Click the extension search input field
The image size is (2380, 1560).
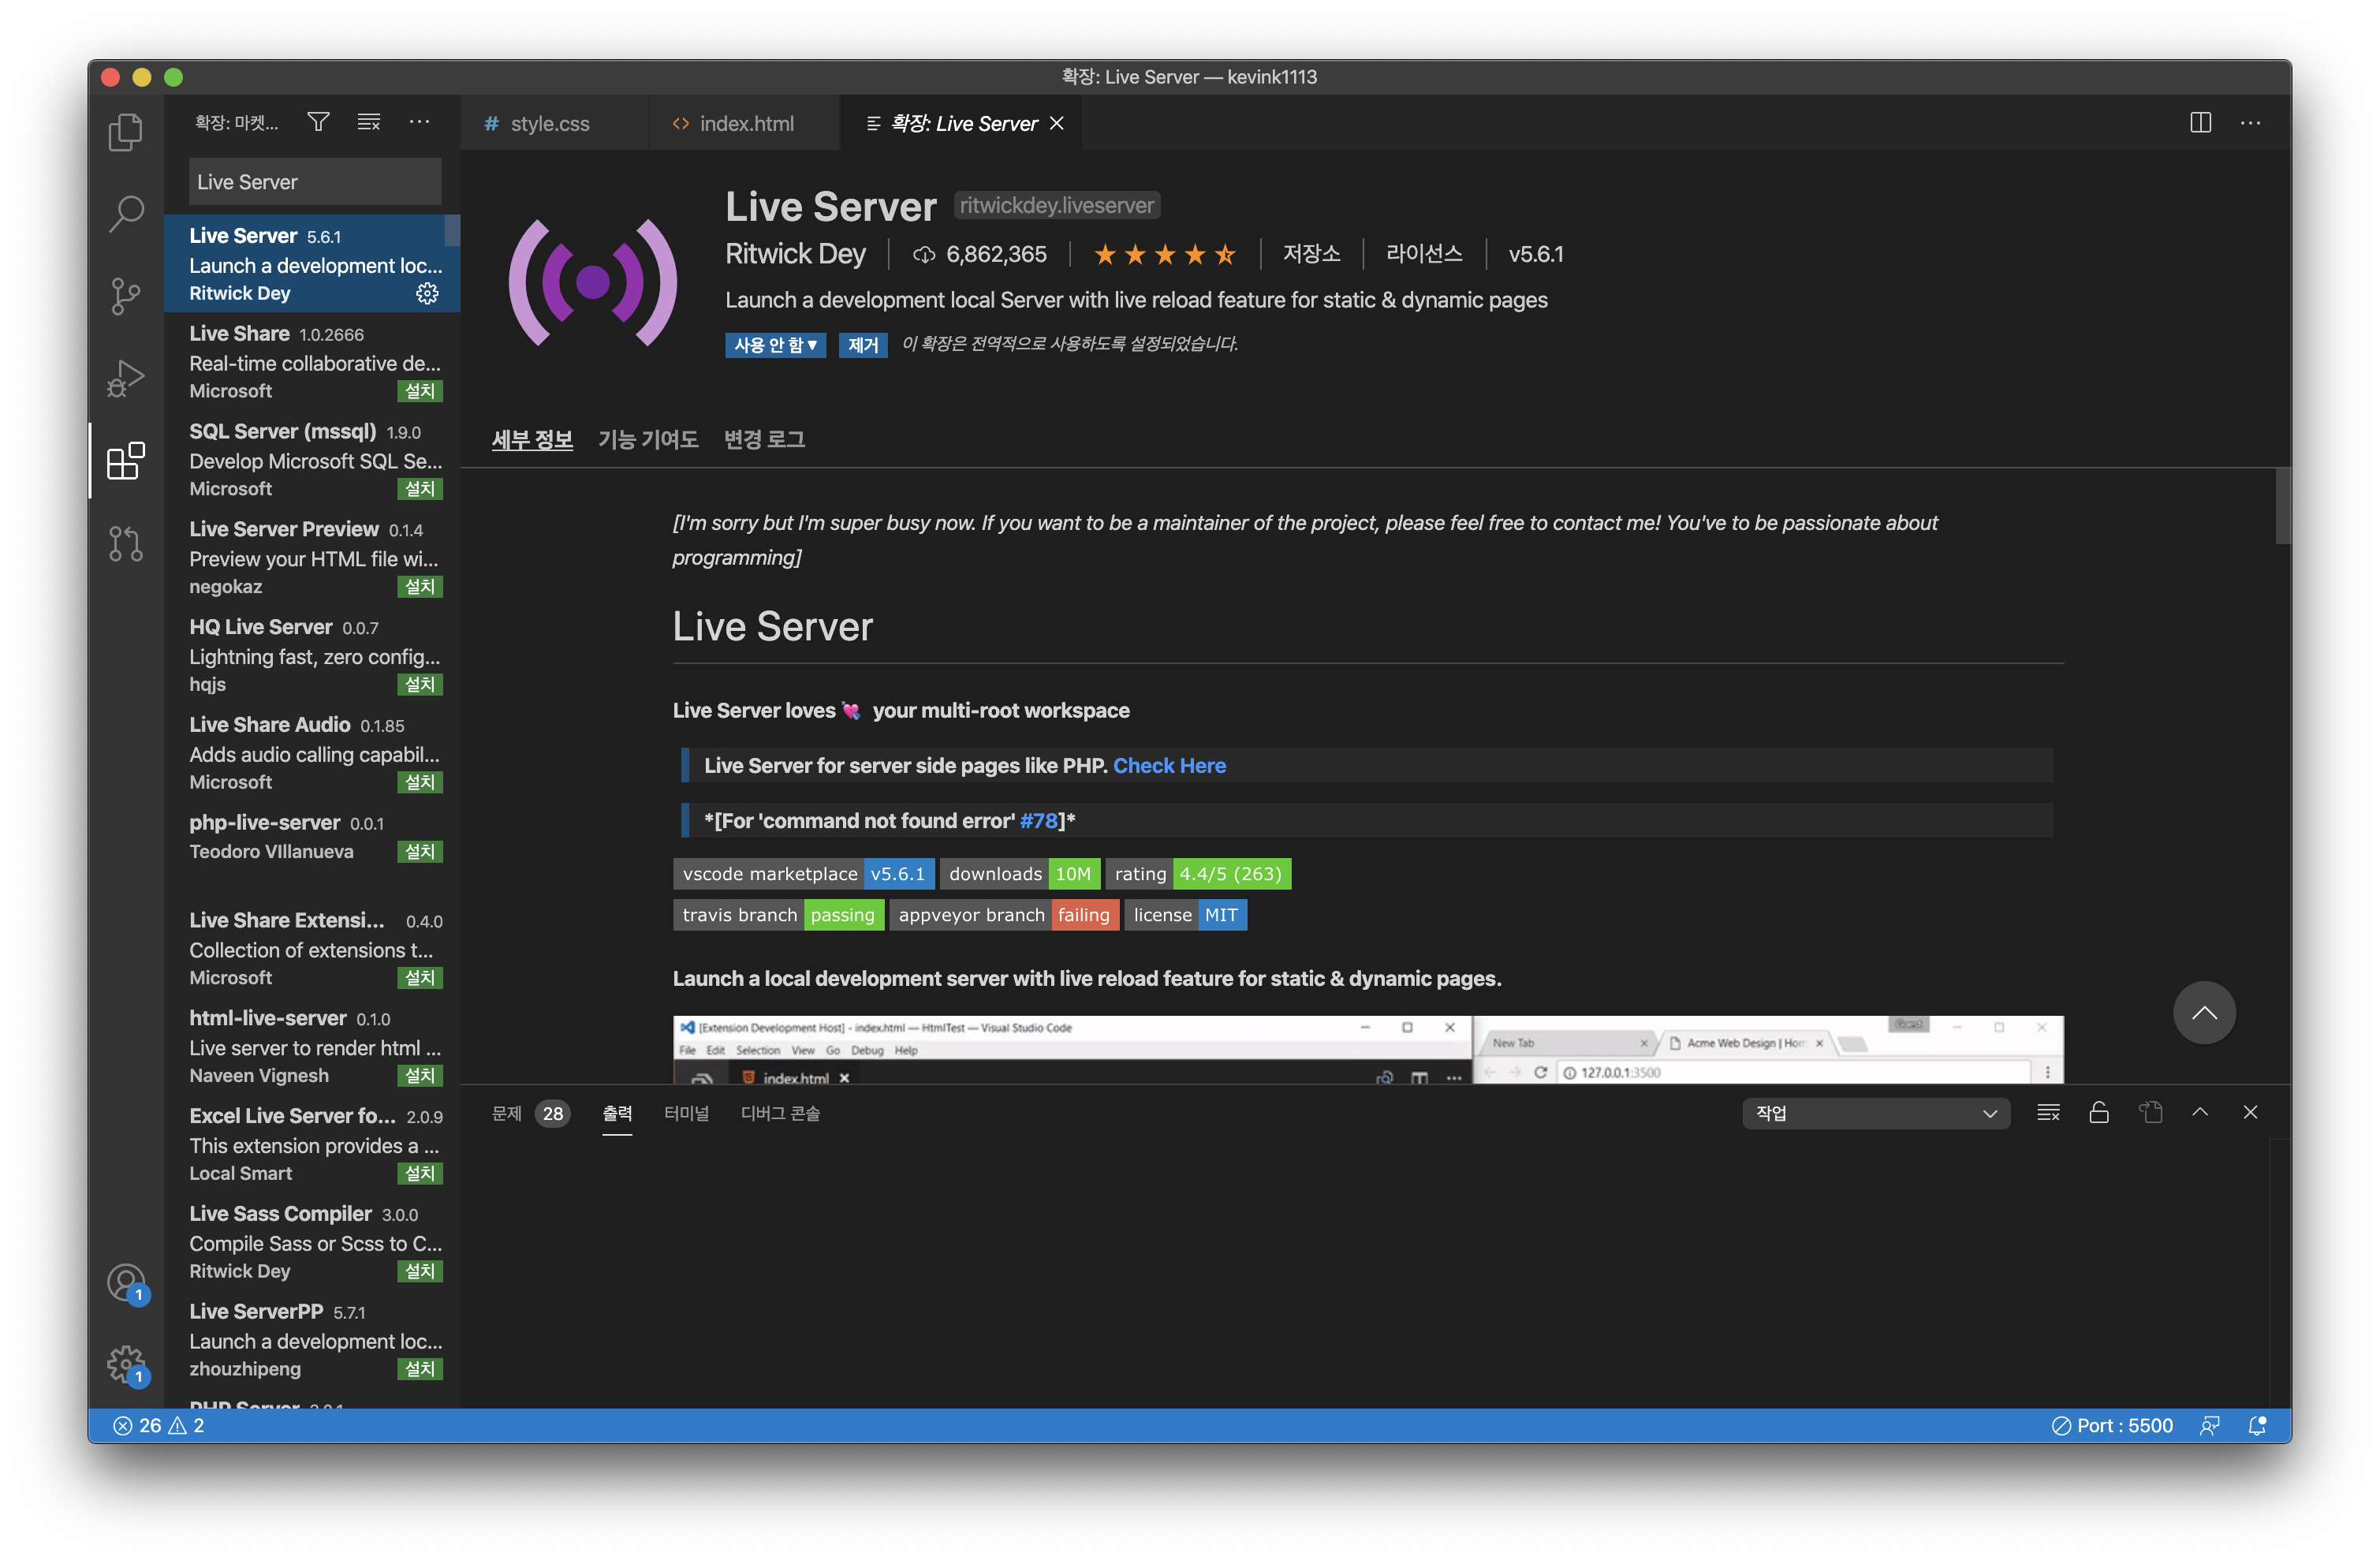pyautogui.click(x=314, y=182)
